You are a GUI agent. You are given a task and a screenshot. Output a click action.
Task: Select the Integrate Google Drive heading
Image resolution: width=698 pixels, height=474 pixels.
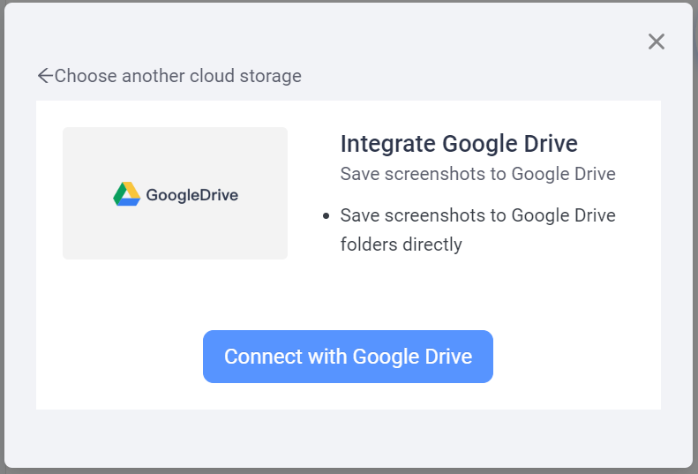tap(459, 144)
